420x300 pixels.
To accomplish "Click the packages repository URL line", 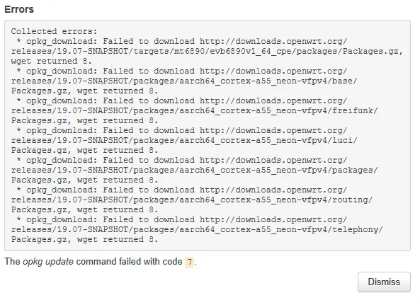I will tap(195, 170).
